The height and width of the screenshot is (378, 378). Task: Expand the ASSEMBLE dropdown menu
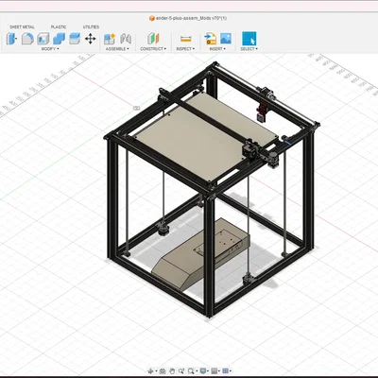[x=117, y=49]
